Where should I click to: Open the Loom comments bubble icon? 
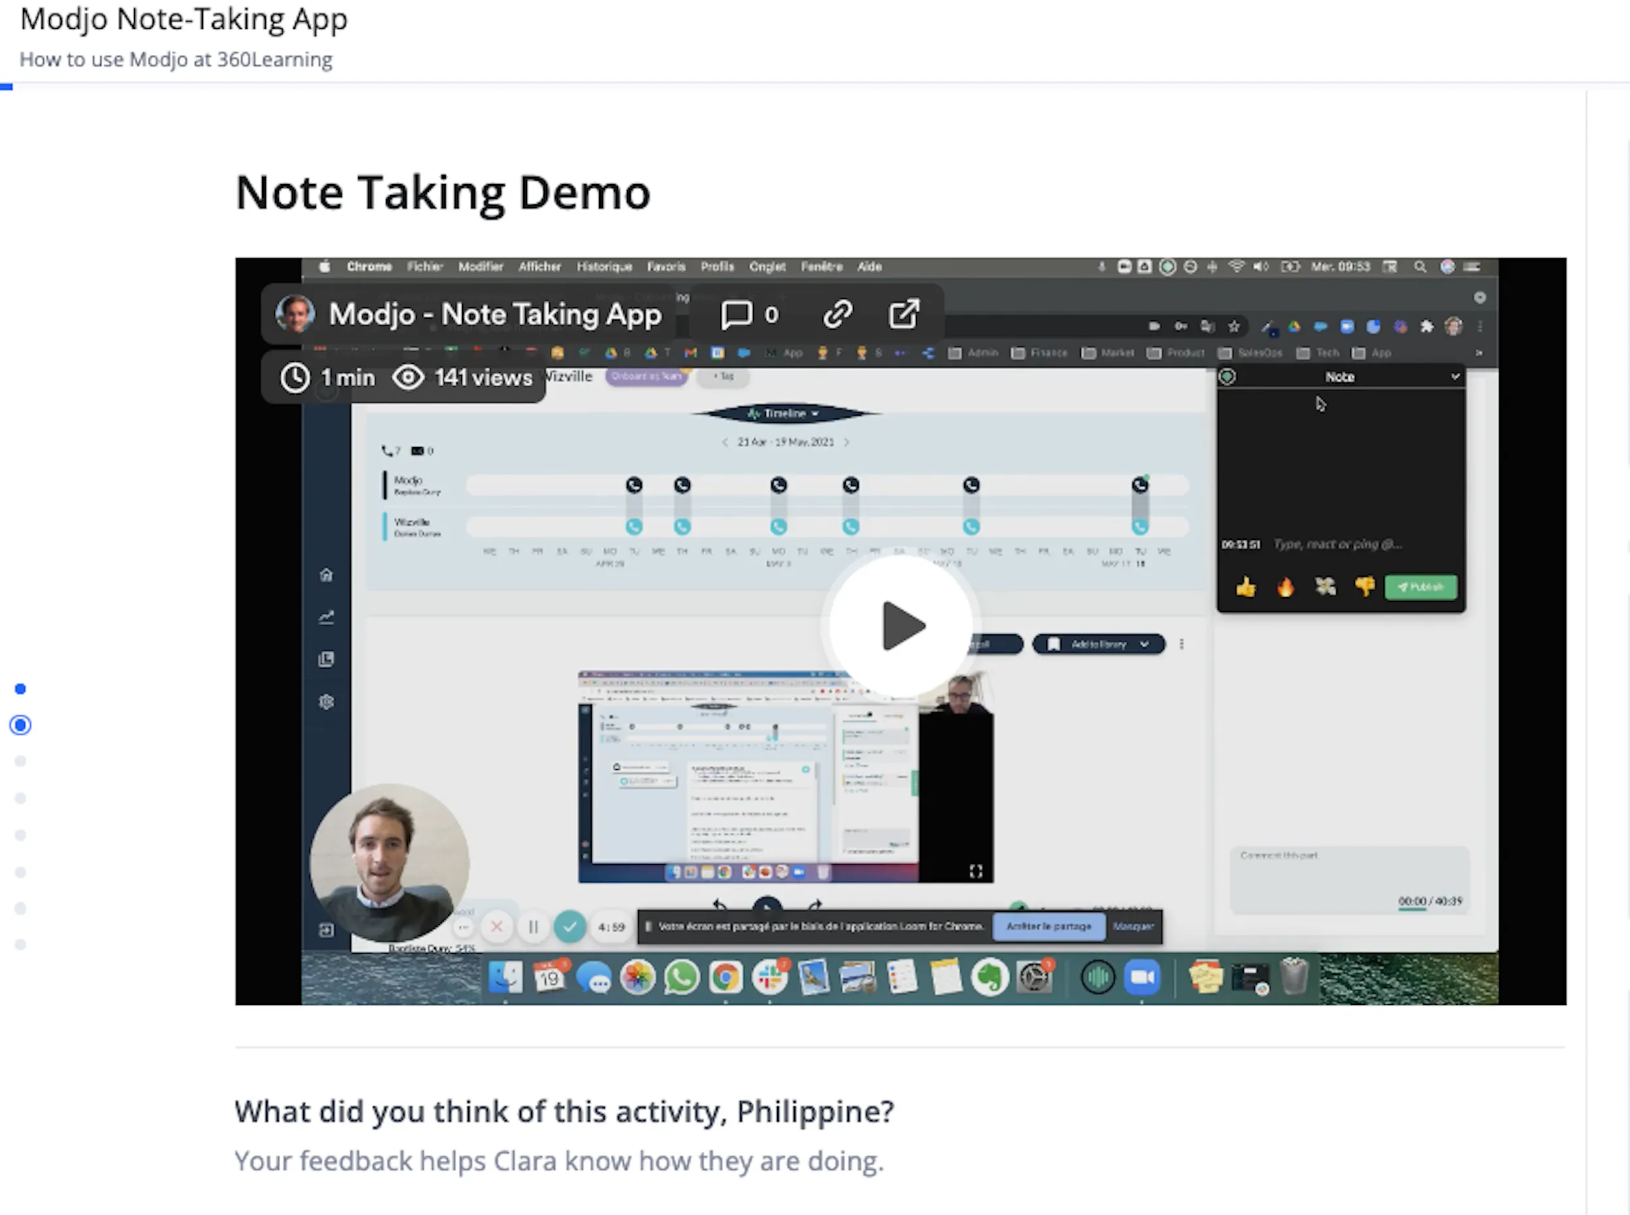[736, 315]
